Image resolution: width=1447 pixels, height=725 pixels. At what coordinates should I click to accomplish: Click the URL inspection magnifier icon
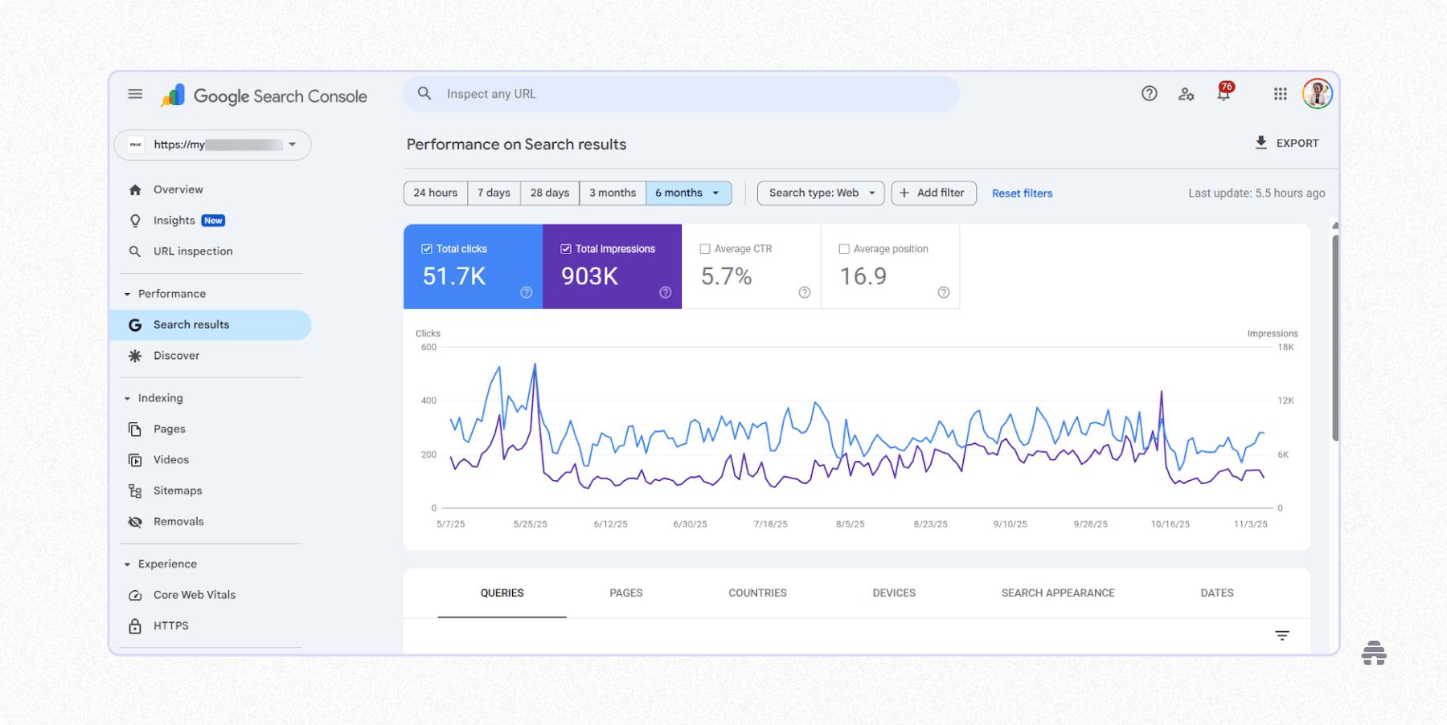(135, 251)
